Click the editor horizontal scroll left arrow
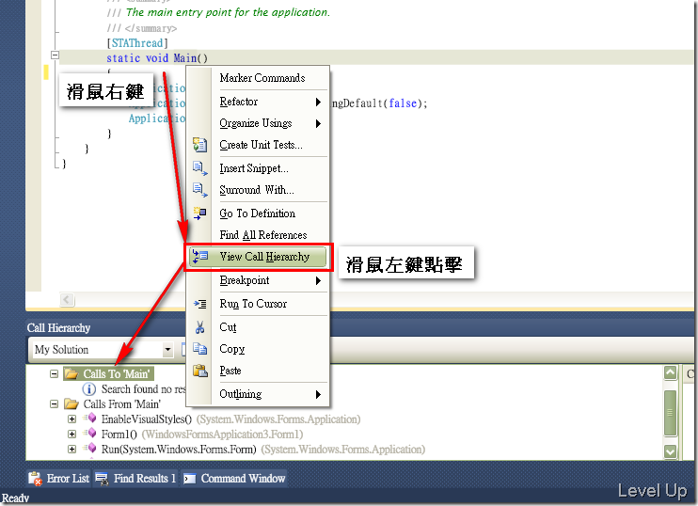This screenshot has height=506, width=698. [67, 299]
